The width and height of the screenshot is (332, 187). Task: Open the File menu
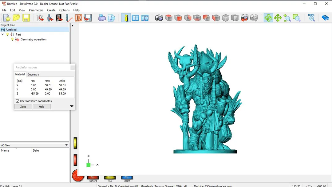(4, 10)
